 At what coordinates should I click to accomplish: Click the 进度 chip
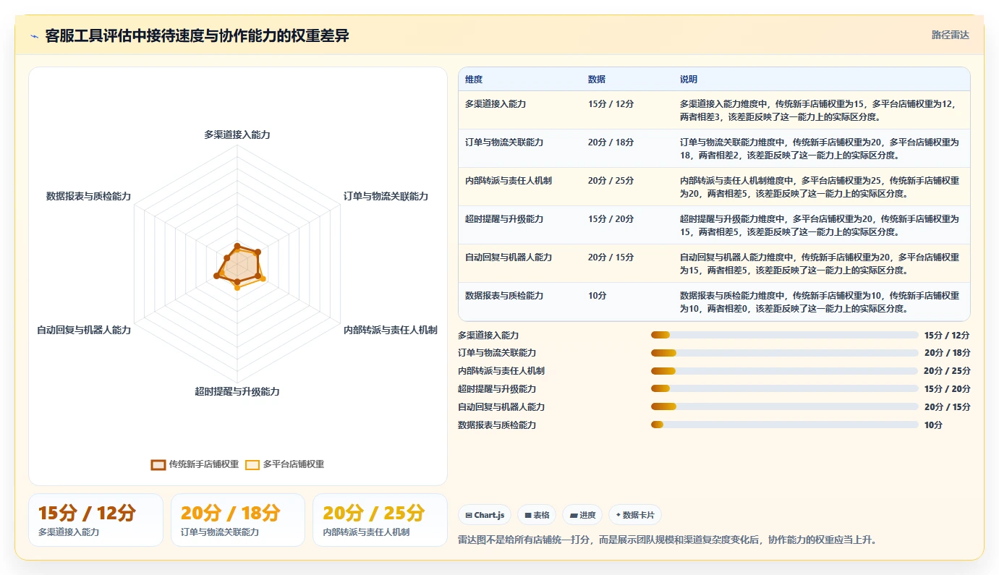point(582,515)
